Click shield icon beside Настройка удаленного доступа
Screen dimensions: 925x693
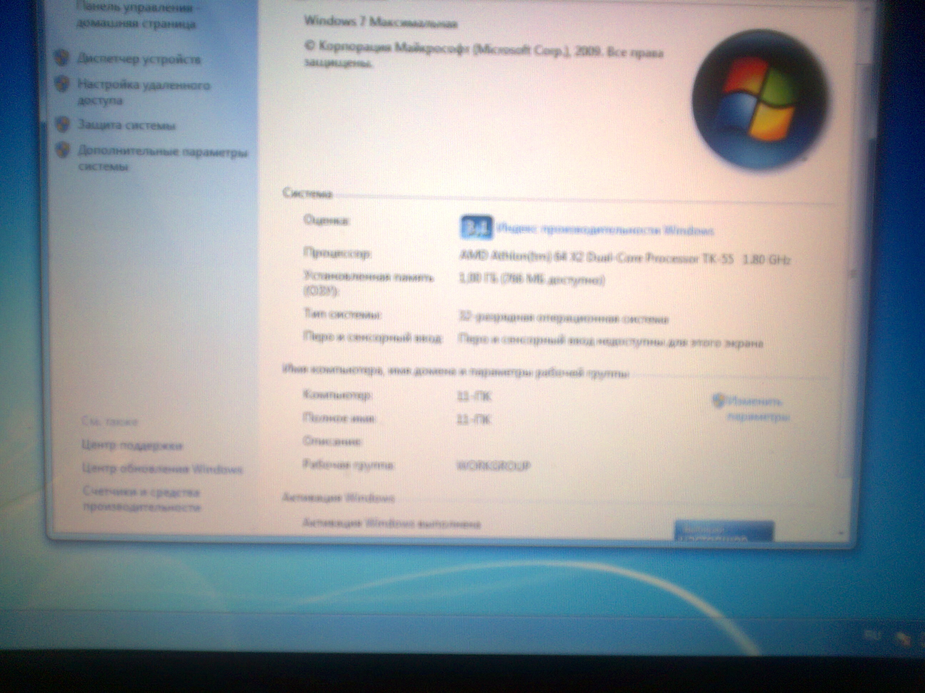62,84
